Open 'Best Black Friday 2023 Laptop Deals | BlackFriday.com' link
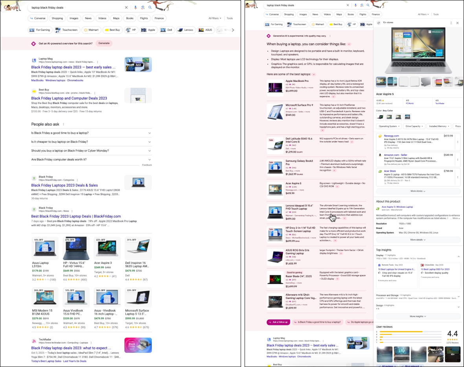 pos(76,216)
